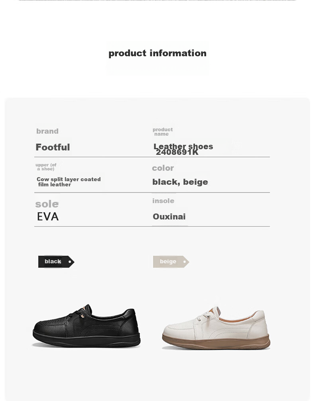Click the product name field label

pos(162,132)
